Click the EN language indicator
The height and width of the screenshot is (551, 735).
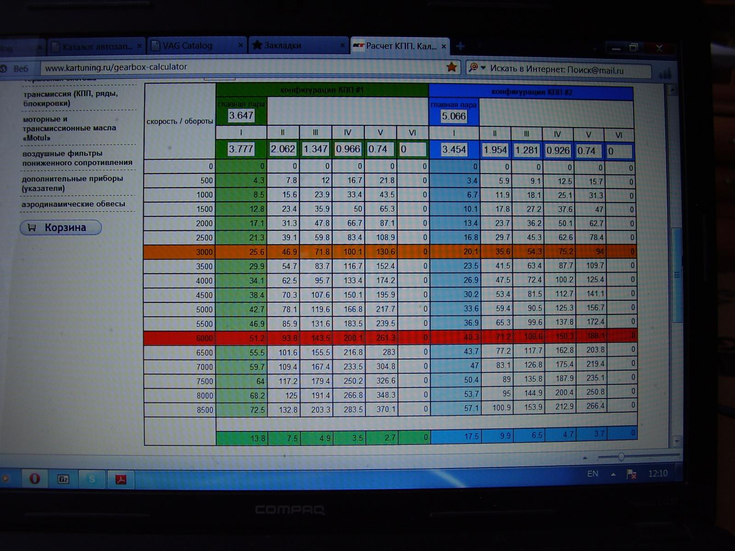pyautogui.click(x=593, y=473)
